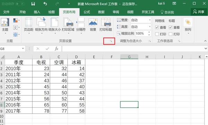Open the 页面设置 dialog launcher arrow
Screen dimensions: 208x125
[111, 41]
